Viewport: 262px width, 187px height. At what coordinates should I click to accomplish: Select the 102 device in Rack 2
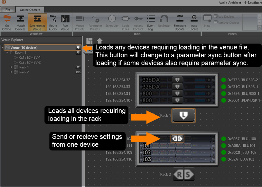click(177, 152)
